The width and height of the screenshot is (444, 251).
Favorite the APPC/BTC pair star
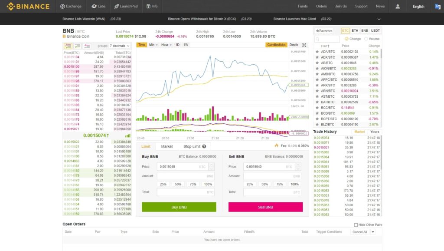click(317, 80)
